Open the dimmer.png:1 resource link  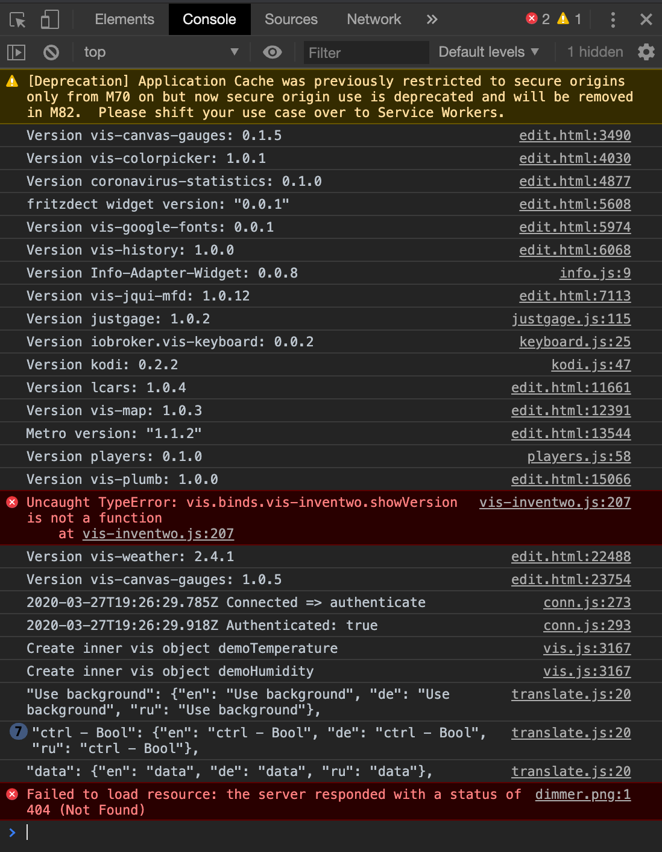click(x=582, y=795)
